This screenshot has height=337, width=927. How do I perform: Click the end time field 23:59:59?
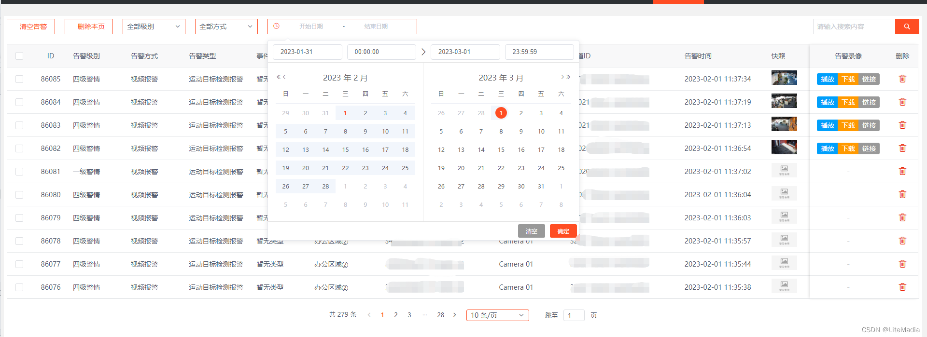[x=539, y=52]
